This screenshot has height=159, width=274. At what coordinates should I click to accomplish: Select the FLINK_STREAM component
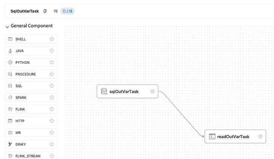click(31, 156)
